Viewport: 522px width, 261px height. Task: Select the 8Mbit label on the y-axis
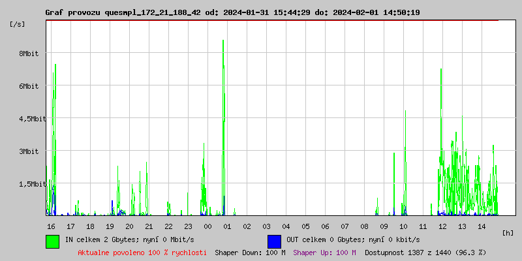pos(28,54)
